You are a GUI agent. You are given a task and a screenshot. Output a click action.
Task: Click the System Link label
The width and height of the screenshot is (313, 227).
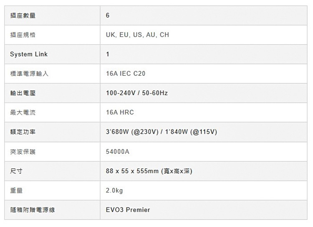coord(29,54)
